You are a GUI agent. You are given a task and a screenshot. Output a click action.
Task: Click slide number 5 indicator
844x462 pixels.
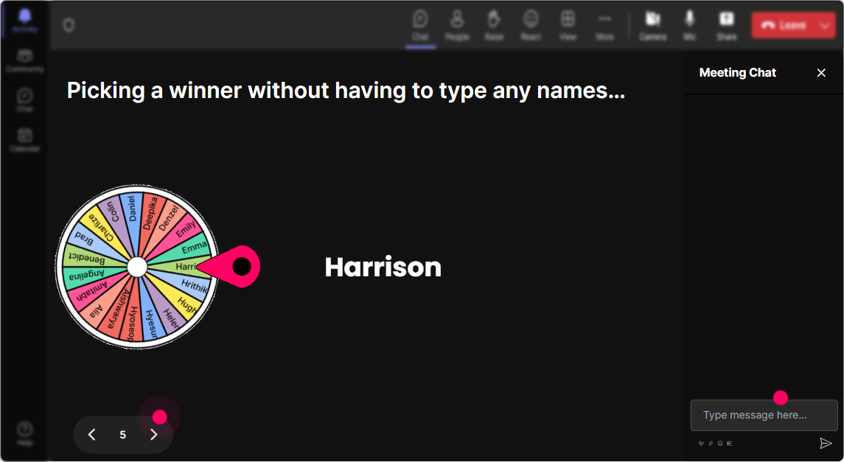point(122,435)
